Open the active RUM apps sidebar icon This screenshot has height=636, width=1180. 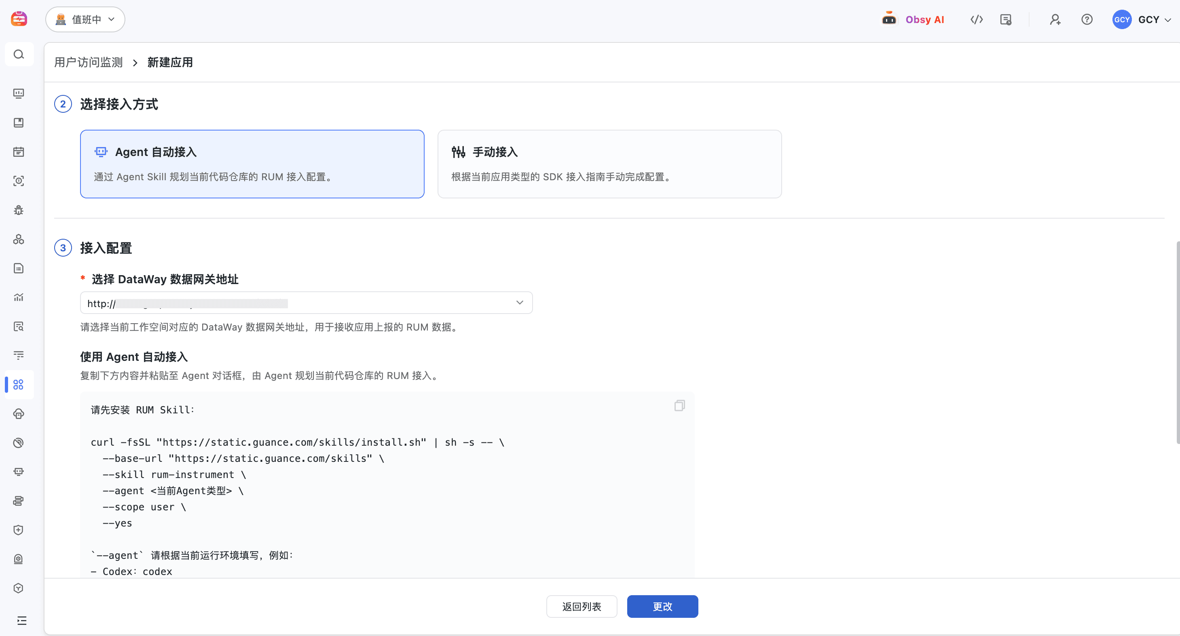point(19,385)
